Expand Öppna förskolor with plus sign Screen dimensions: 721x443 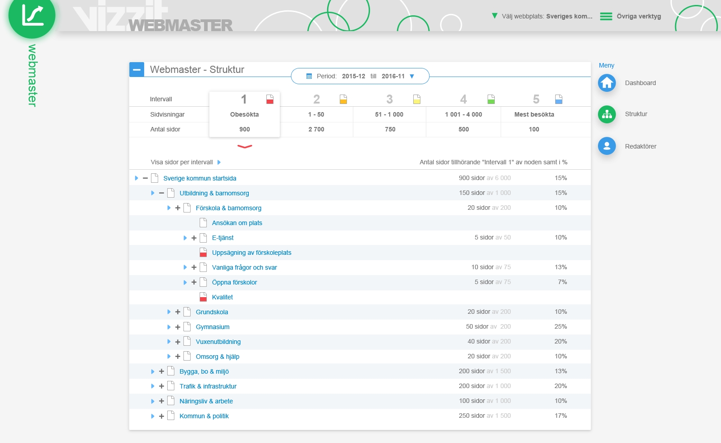(194, 282)
